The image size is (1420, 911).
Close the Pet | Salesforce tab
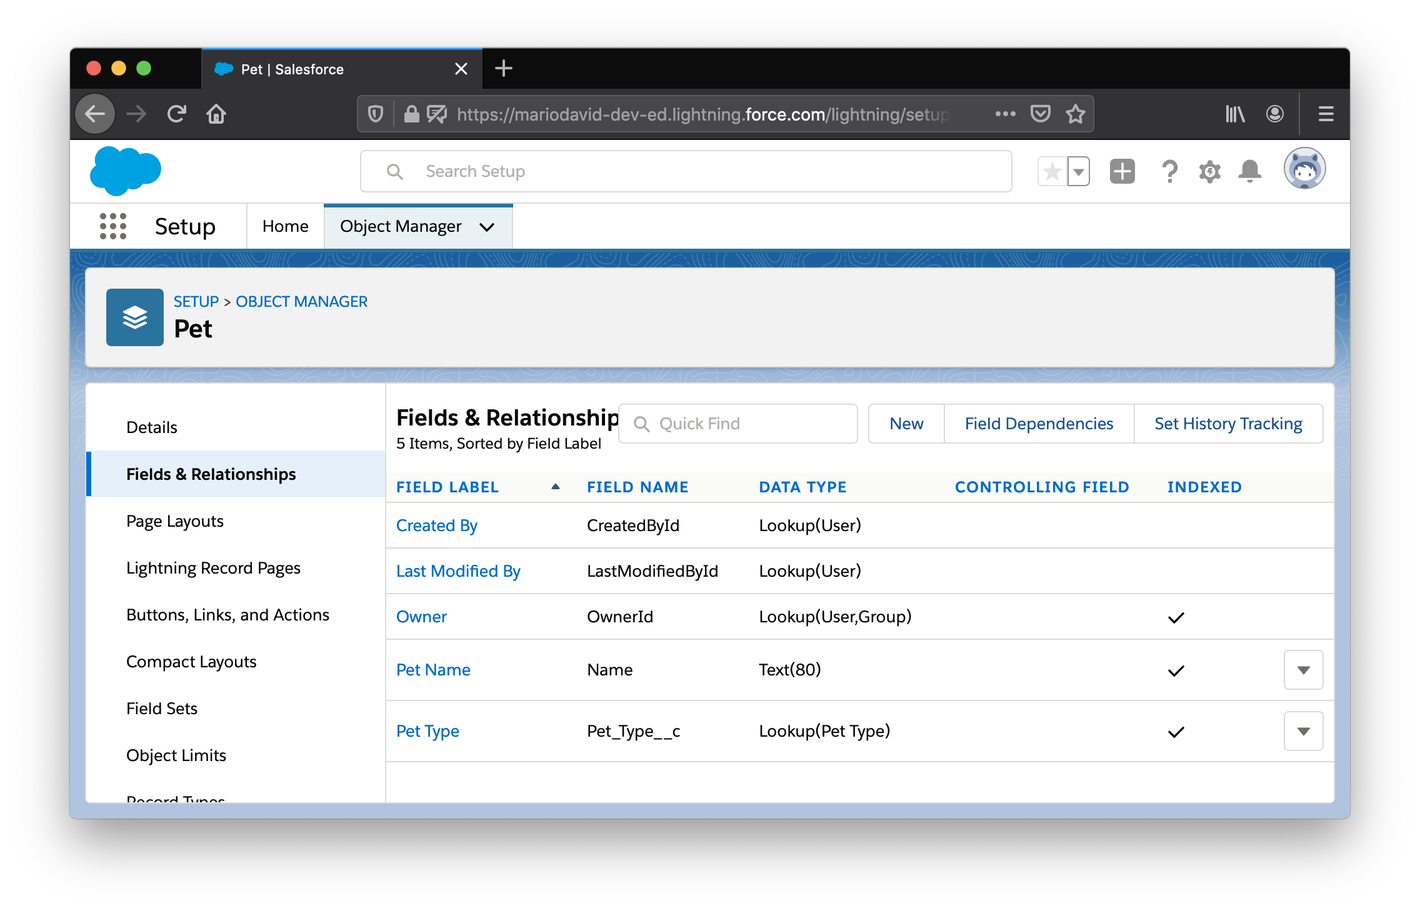(x=461, y=69)
